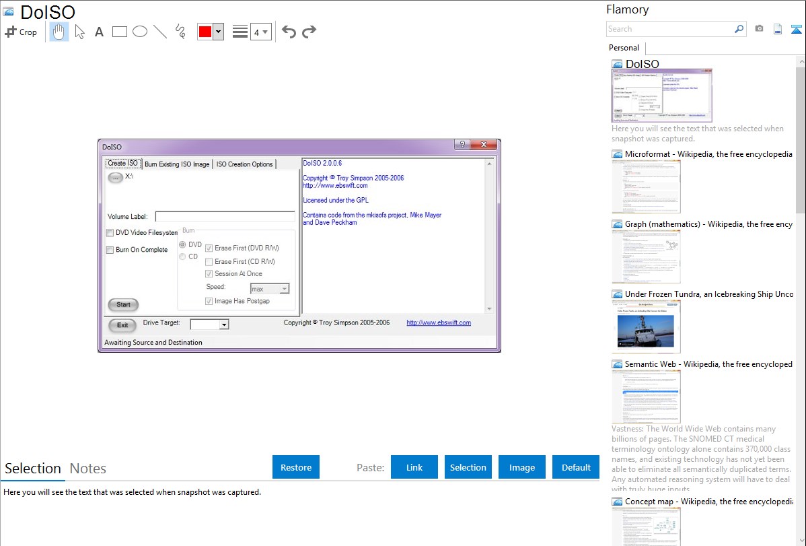Enable Burn On Complete checkbox

110,250
